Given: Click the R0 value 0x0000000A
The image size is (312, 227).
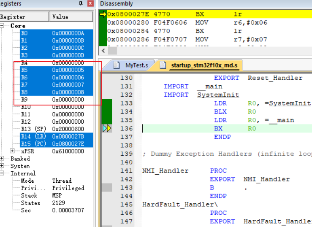Looking at the screenshot, I should pos(68,33).
